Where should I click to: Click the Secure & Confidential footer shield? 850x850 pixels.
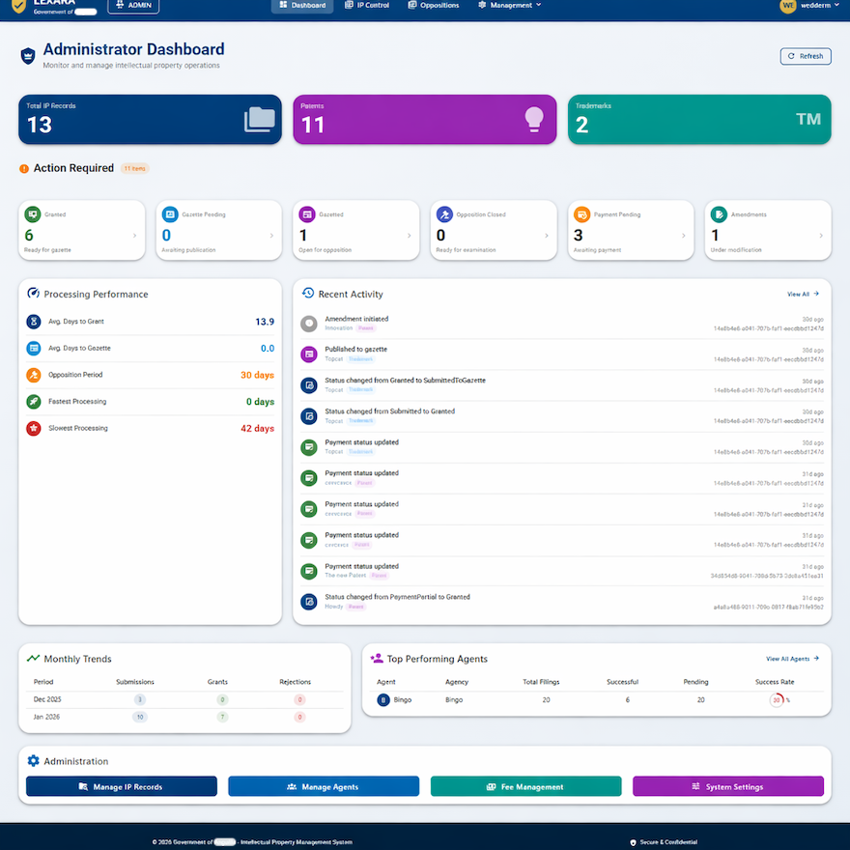click(x=633, y=842)
